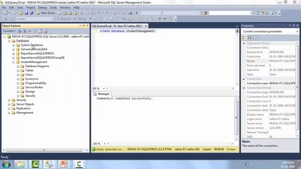Click the Windows Start button
301x169 pixels.
tap(6, 164)
